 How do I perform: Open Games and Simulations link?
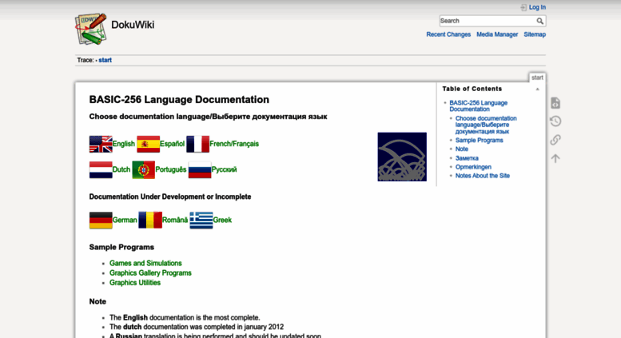(x=145, y=263)
